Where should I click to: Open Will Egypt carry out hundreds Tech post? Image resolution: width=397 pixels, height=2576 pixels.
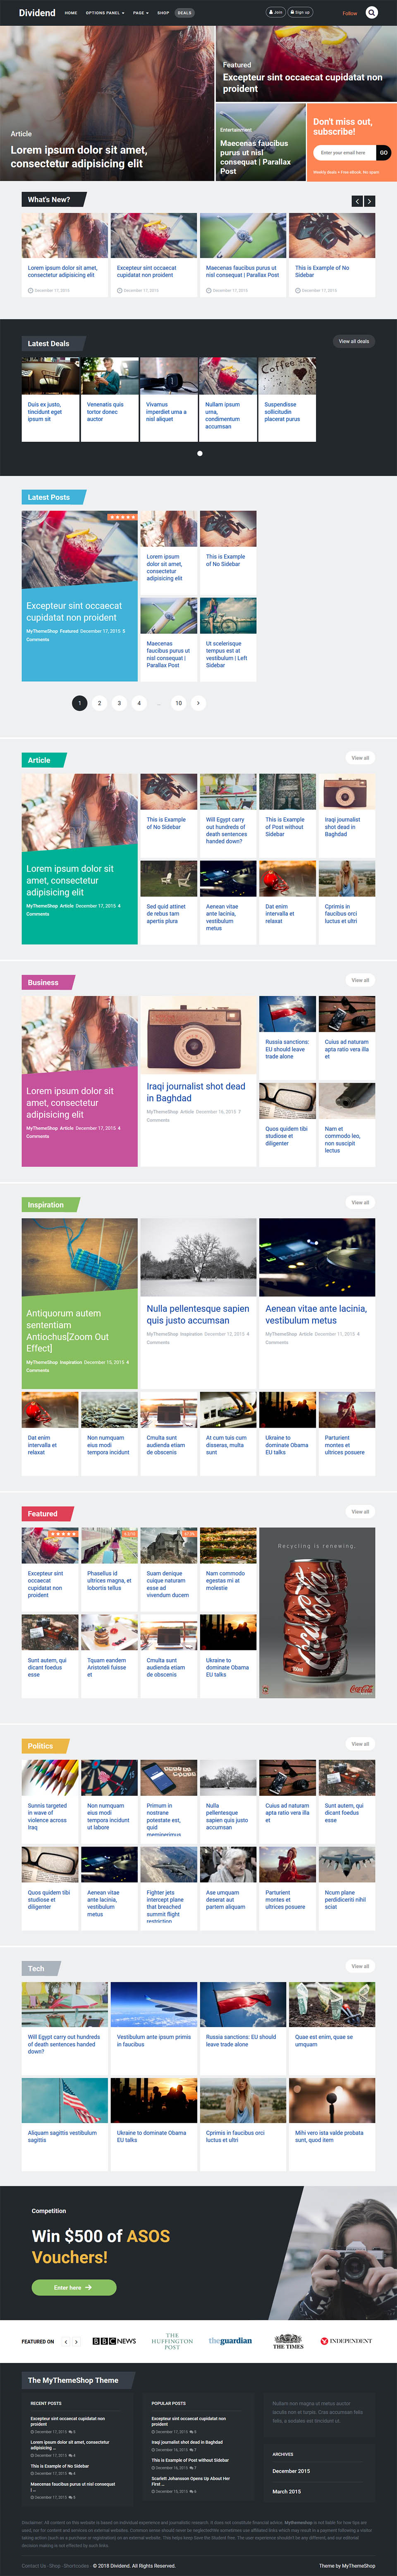(64, 2044)
